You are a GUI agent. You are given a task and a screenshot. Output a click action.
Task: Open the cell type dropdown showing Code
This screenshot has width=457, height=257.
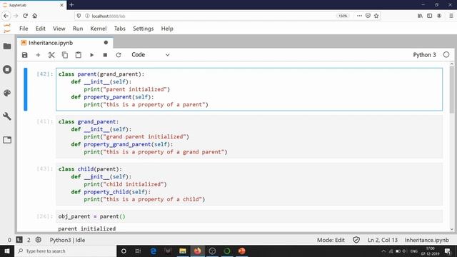click(x=151, y=55)
